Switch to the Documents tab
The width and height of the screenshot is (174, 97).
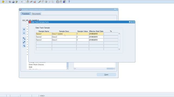tap(36, 14)
